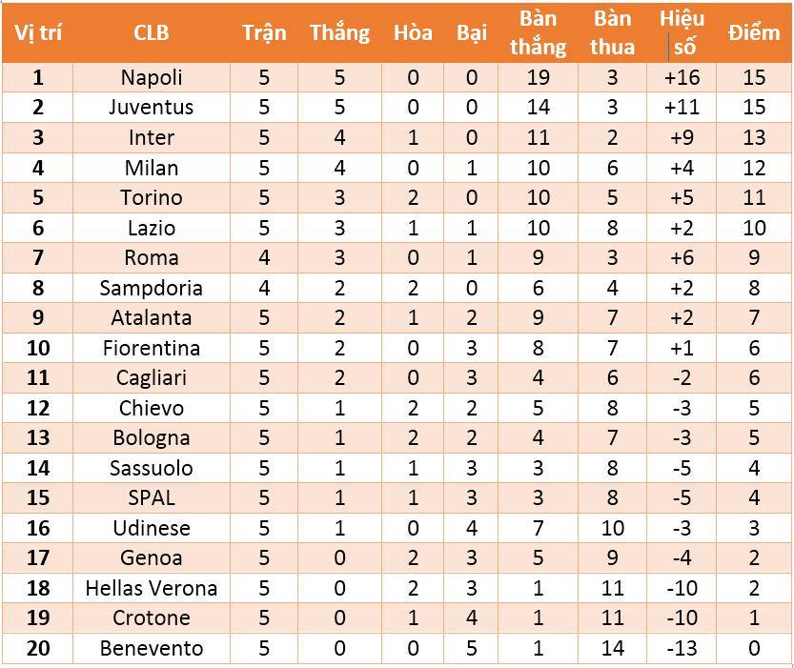Click position number 20 cell
Screen dimensions: 794x668
[x=38, y=648]
